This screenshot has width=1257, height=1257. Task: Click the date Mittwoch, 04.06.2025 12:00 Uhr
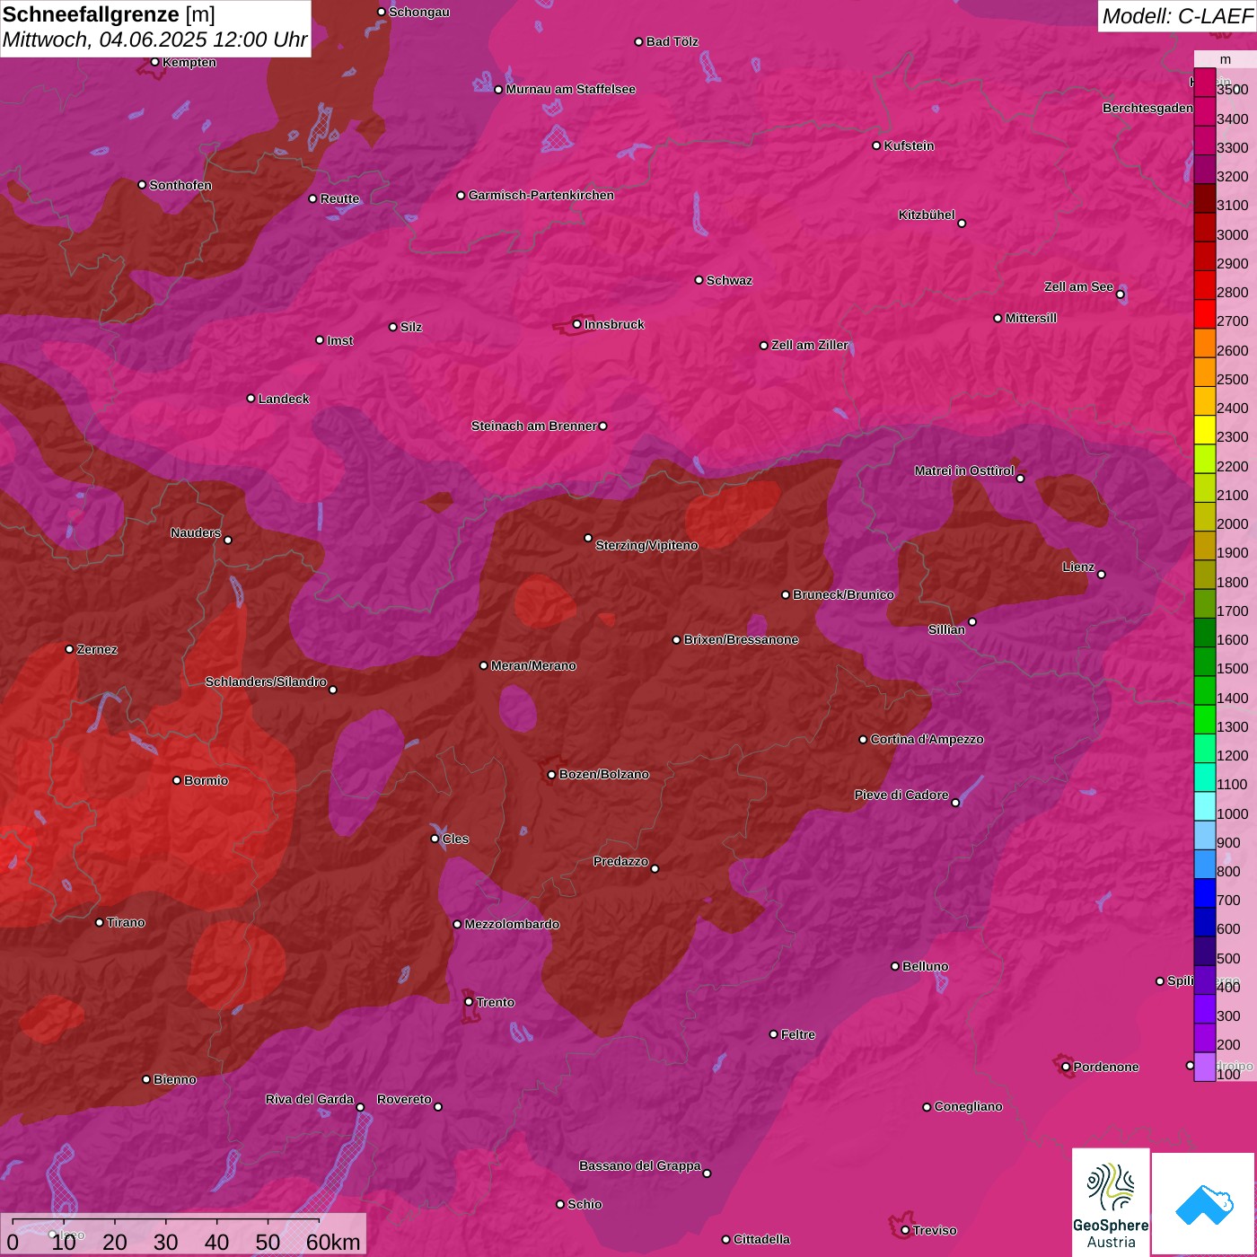pos(154,40)
